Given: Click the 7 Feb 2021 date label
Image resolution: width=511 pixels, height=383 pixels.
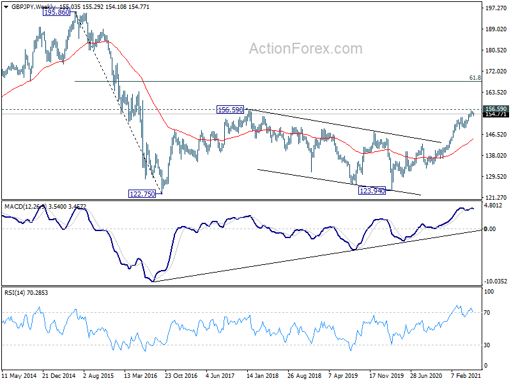Looking at the screenshot, I should [x=466, y=375].
